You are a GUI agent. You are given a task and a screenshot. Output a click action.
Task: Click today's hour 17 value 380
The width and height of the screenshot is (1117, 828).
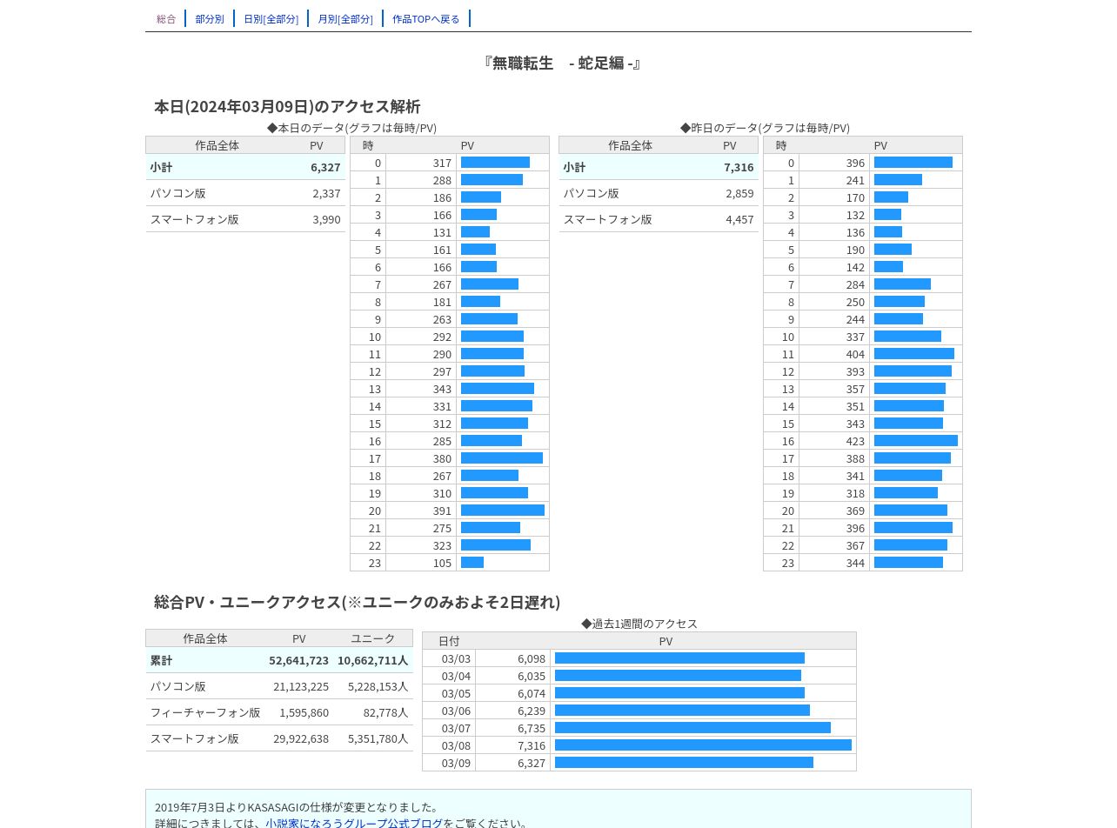pyautogui.click(x=442, y=458)
